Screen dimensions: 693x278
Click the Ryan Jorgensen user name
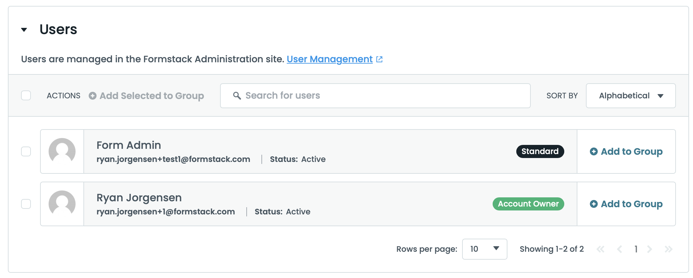click(x=139, y=198)
